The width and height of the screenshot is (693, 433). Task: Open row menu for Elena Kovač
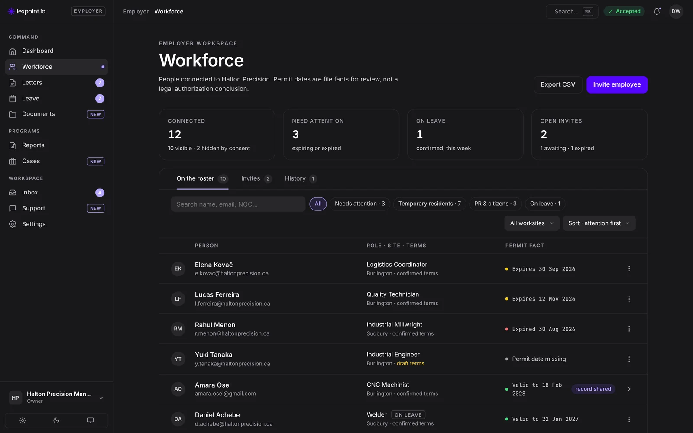tap(629, 269)
